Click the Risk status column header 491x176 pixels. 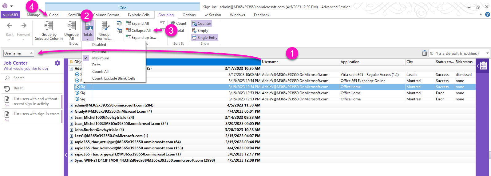(x=465, y=62)
